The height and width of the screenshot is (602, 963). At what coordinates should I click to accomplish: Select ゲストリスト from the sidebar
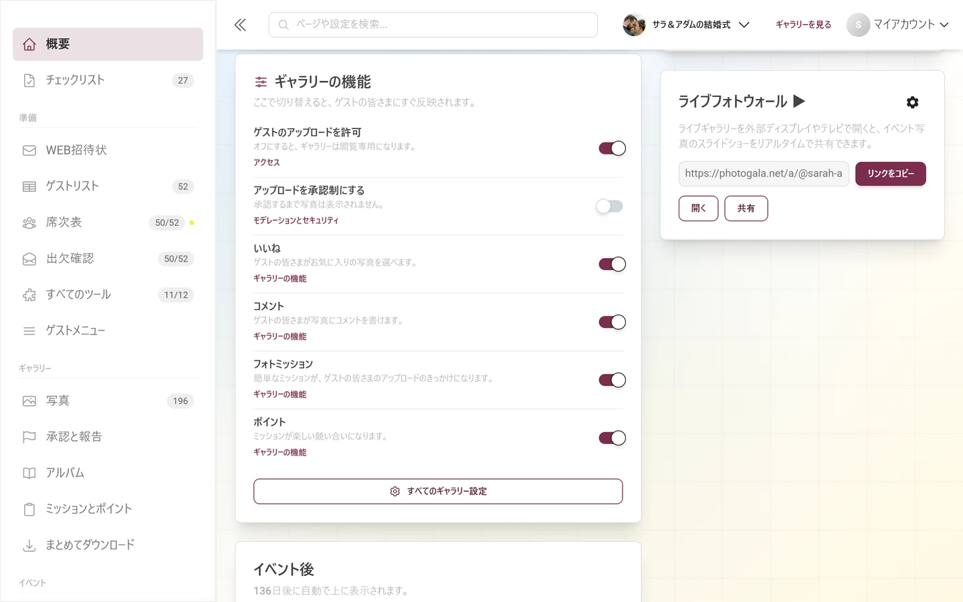coord(108,187)
